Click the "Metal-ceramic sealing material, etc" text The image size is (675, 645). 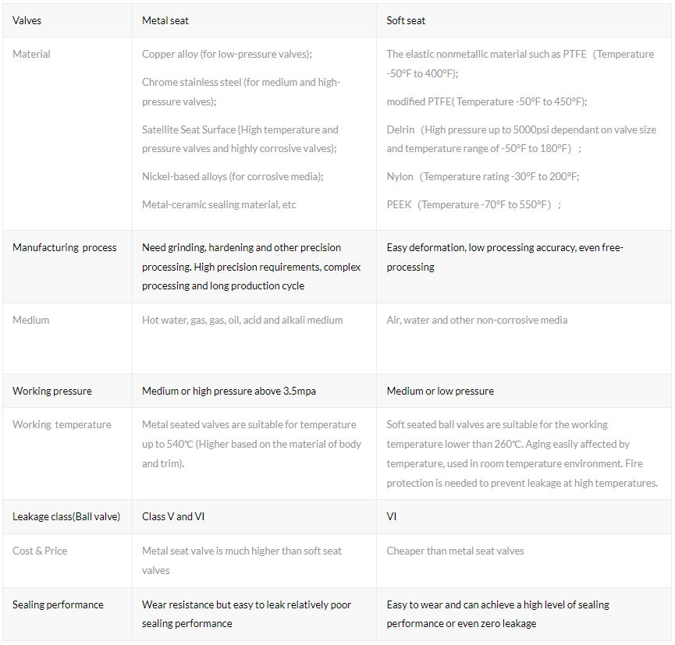pyautogui.click(x=219, y=204)
